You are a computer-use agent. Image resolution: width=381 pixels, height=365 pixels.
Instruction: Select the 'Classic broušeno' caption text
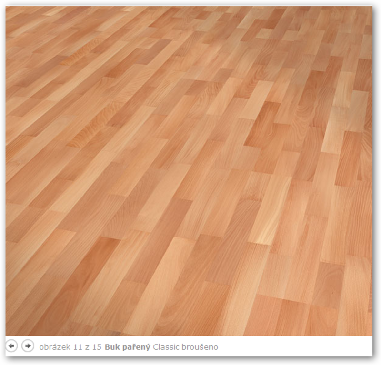pos(185,347)
